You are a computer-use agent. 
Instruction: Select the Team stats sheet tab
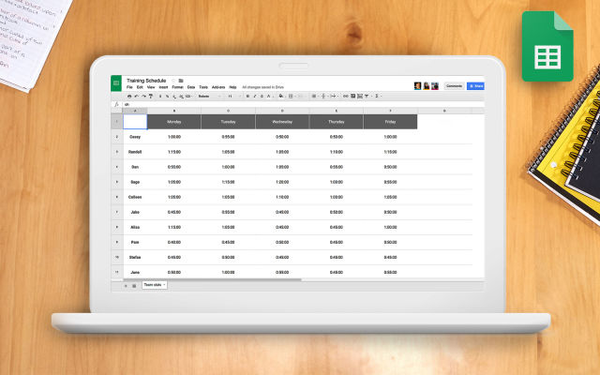(x=153, y=285)
